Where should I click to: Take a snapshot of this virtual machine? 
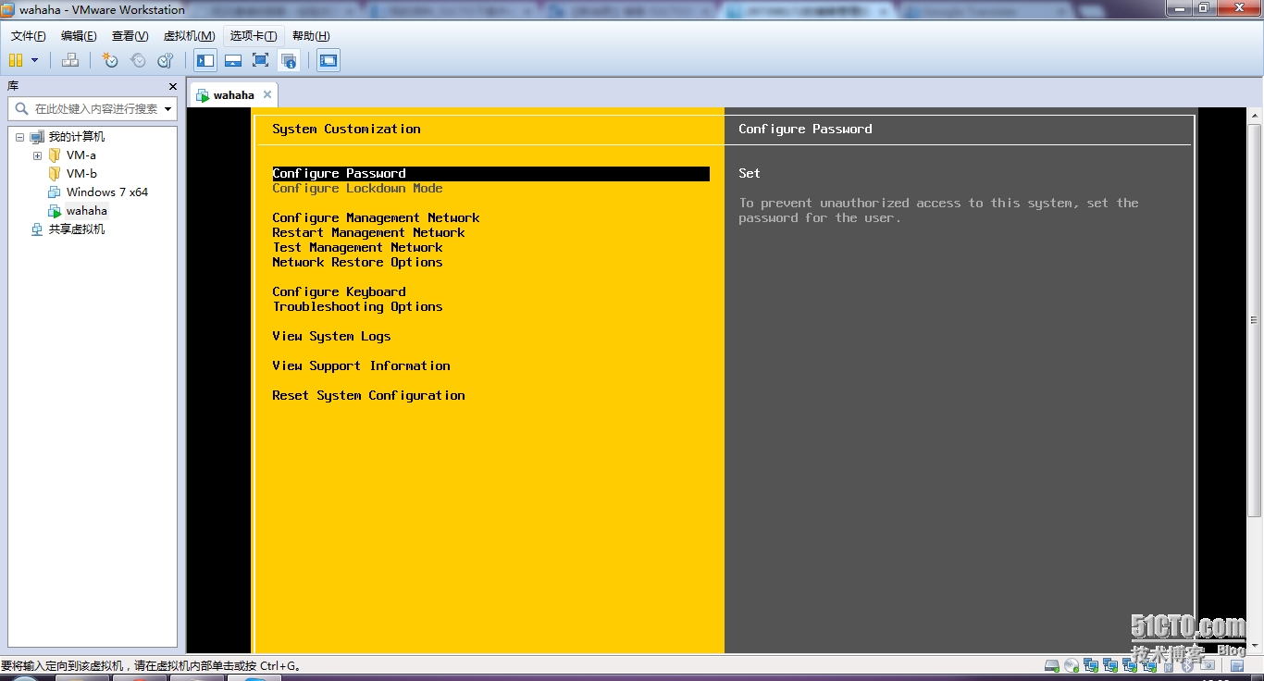tap(110, 60)
